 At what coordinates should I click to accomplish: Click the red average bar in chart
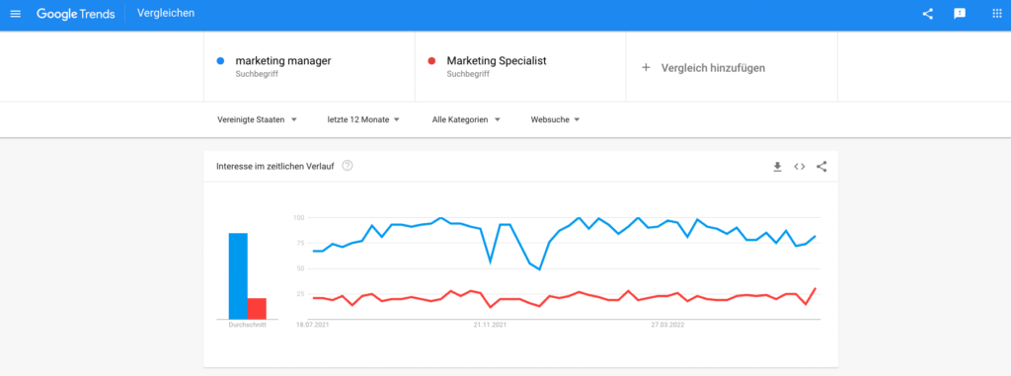(258, 308)
